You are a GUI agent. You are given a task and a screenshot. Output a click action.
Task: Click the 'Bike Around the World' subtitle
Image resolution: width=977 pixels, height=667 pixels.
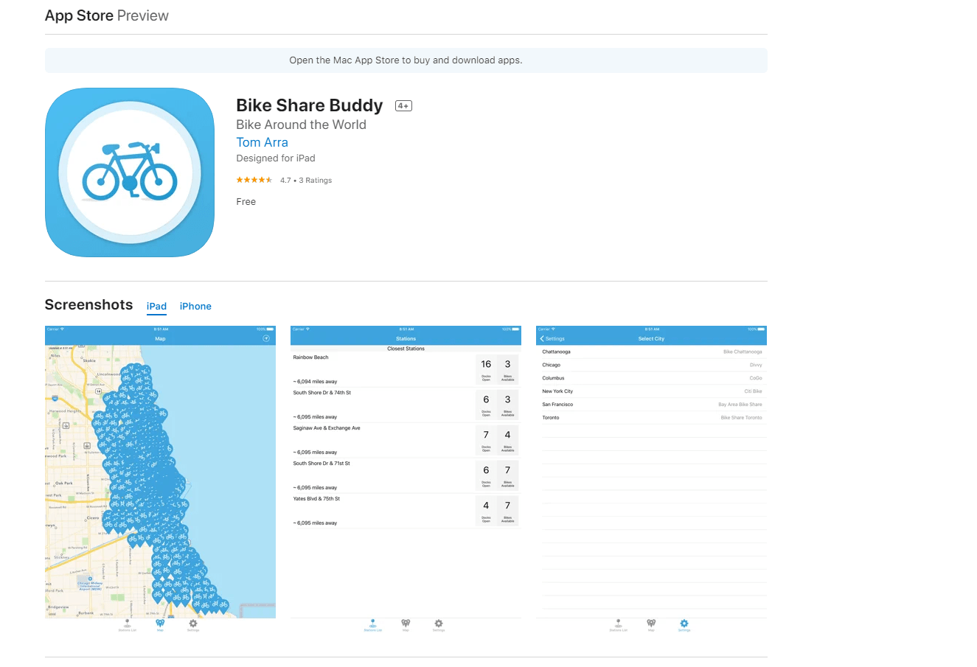(301, 125)
